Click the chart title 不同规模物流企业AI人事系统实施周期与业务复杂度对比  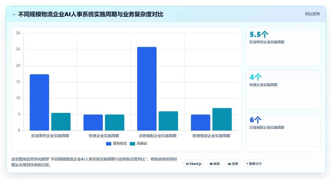click(91, 14)
